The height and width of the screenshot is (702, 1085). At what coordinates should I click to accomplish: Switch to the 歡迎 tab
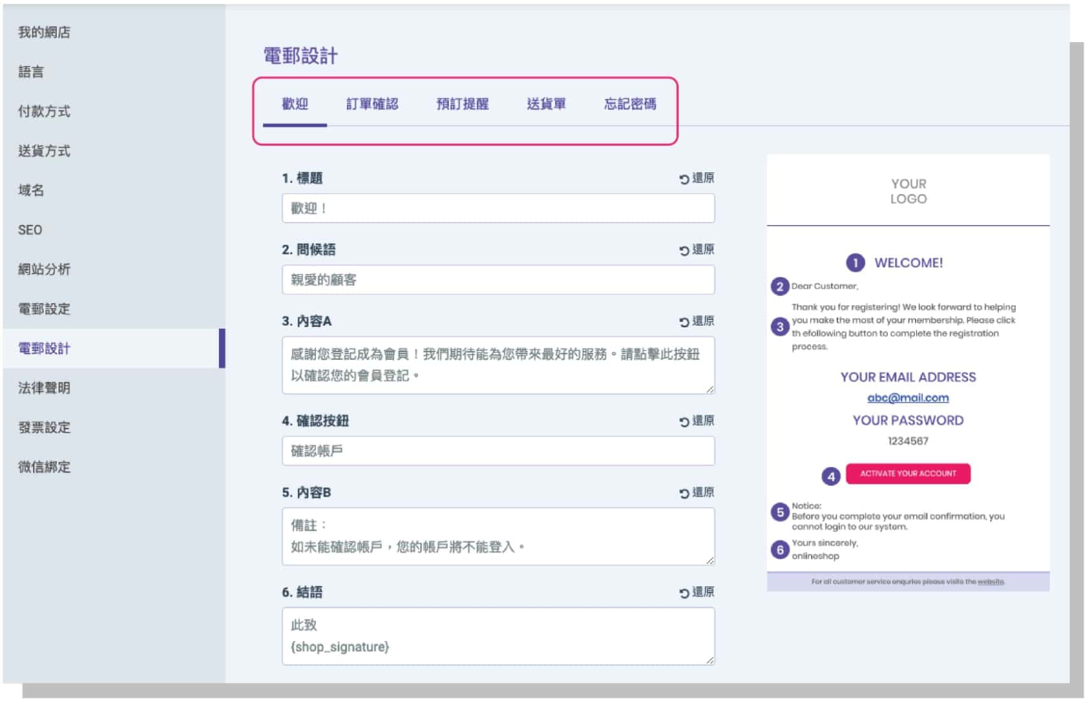(x=295, y=104)
